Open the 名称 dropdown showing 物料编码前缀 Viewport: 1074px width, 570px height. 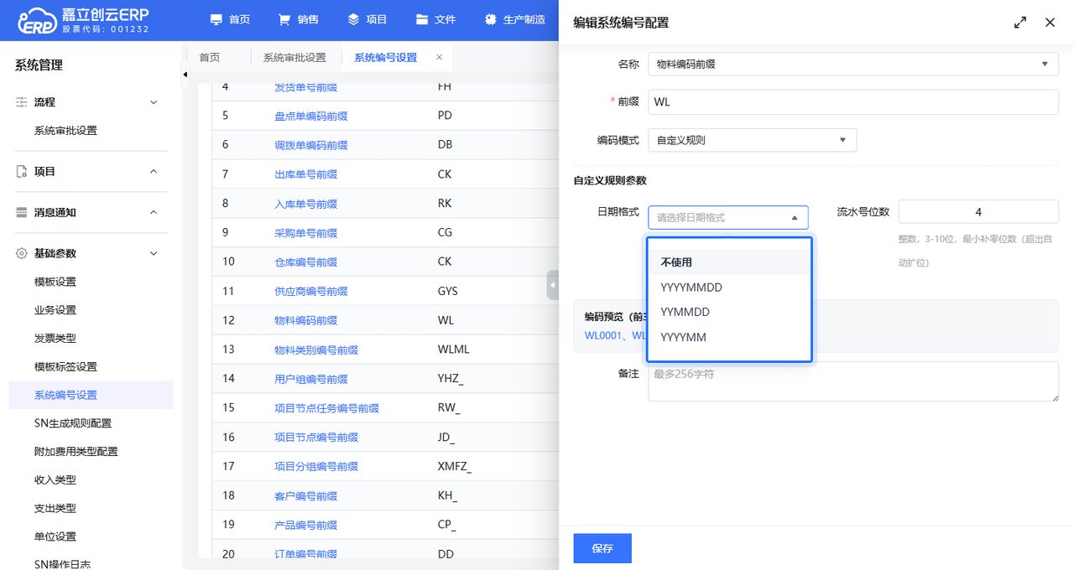853,64
